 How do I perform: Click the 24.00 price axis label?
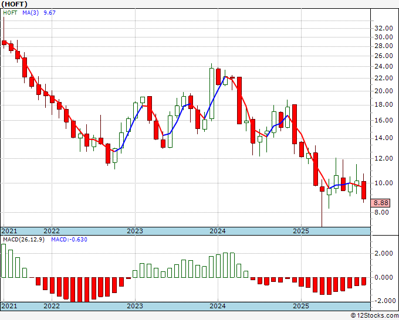coord(384,67)
